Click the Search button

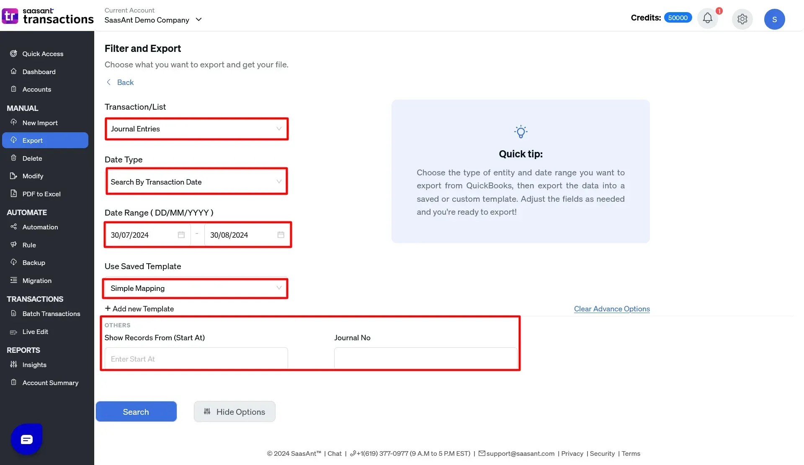pyautogui.click(x=136, y=411)
